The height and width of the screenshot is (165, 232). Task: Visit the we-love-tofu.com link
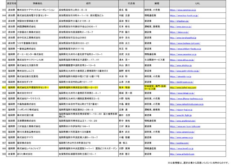pyautogui.click(x=185, y=126)
